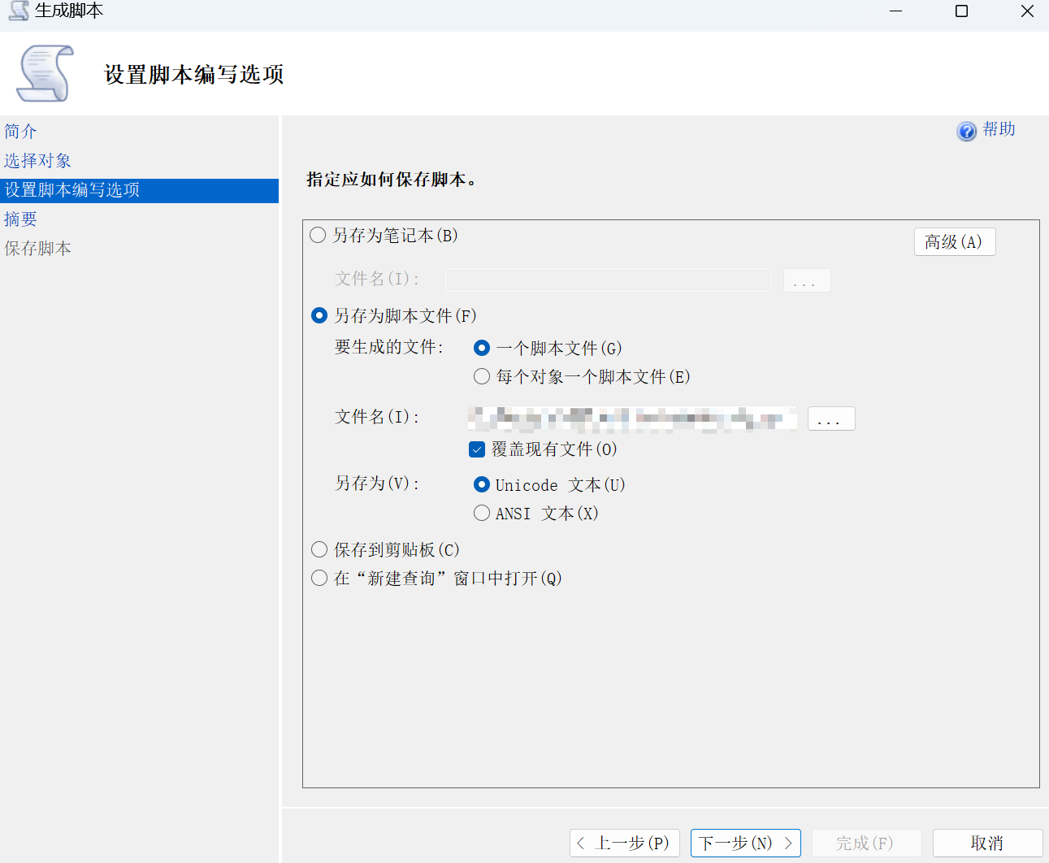Screen dimensions: 1049x863
Task: Toggle the 覆盖现有文件 checkbox
Action: point(477,449)
